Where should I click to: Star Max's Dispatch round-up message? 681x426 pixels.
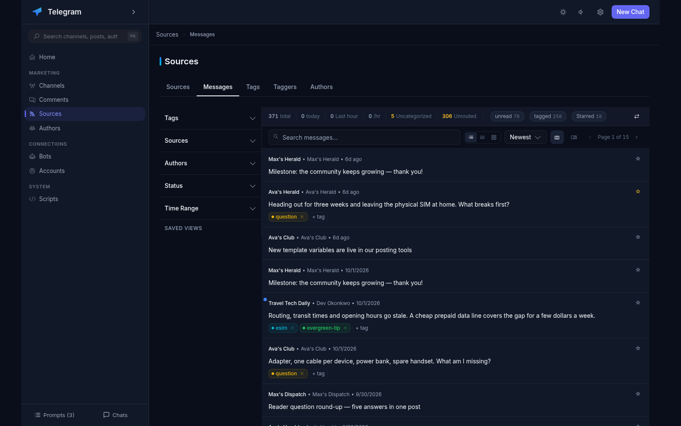click(638, 394)
